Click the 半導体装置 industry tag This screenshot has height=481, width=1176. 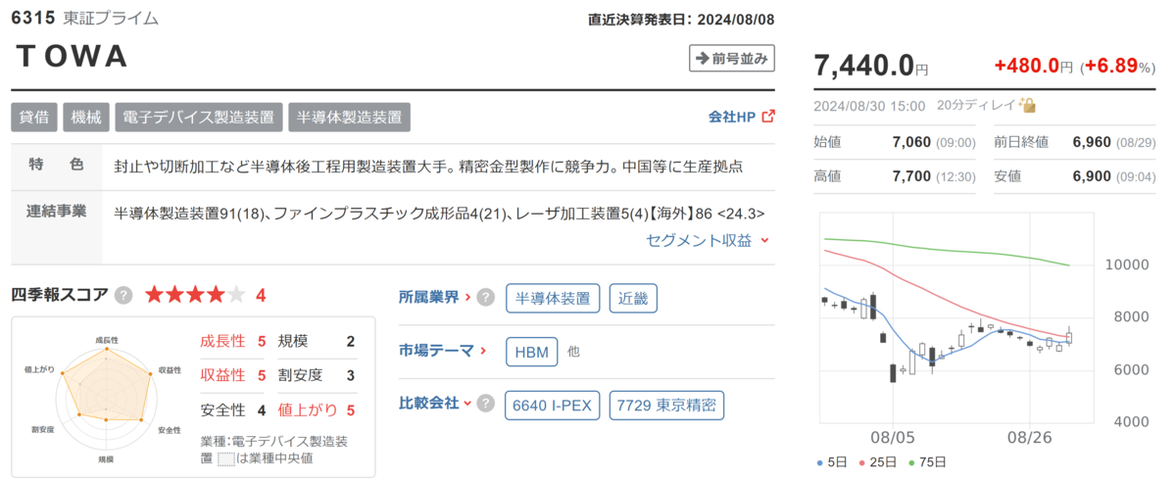point(553,298)
